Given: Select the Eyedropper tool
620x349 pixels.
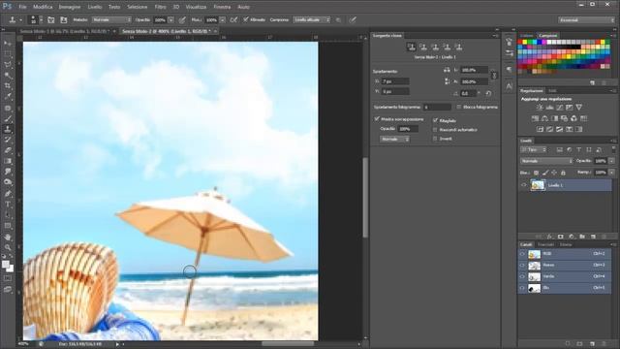Looking at the screenshot, I should click(8, 97).
